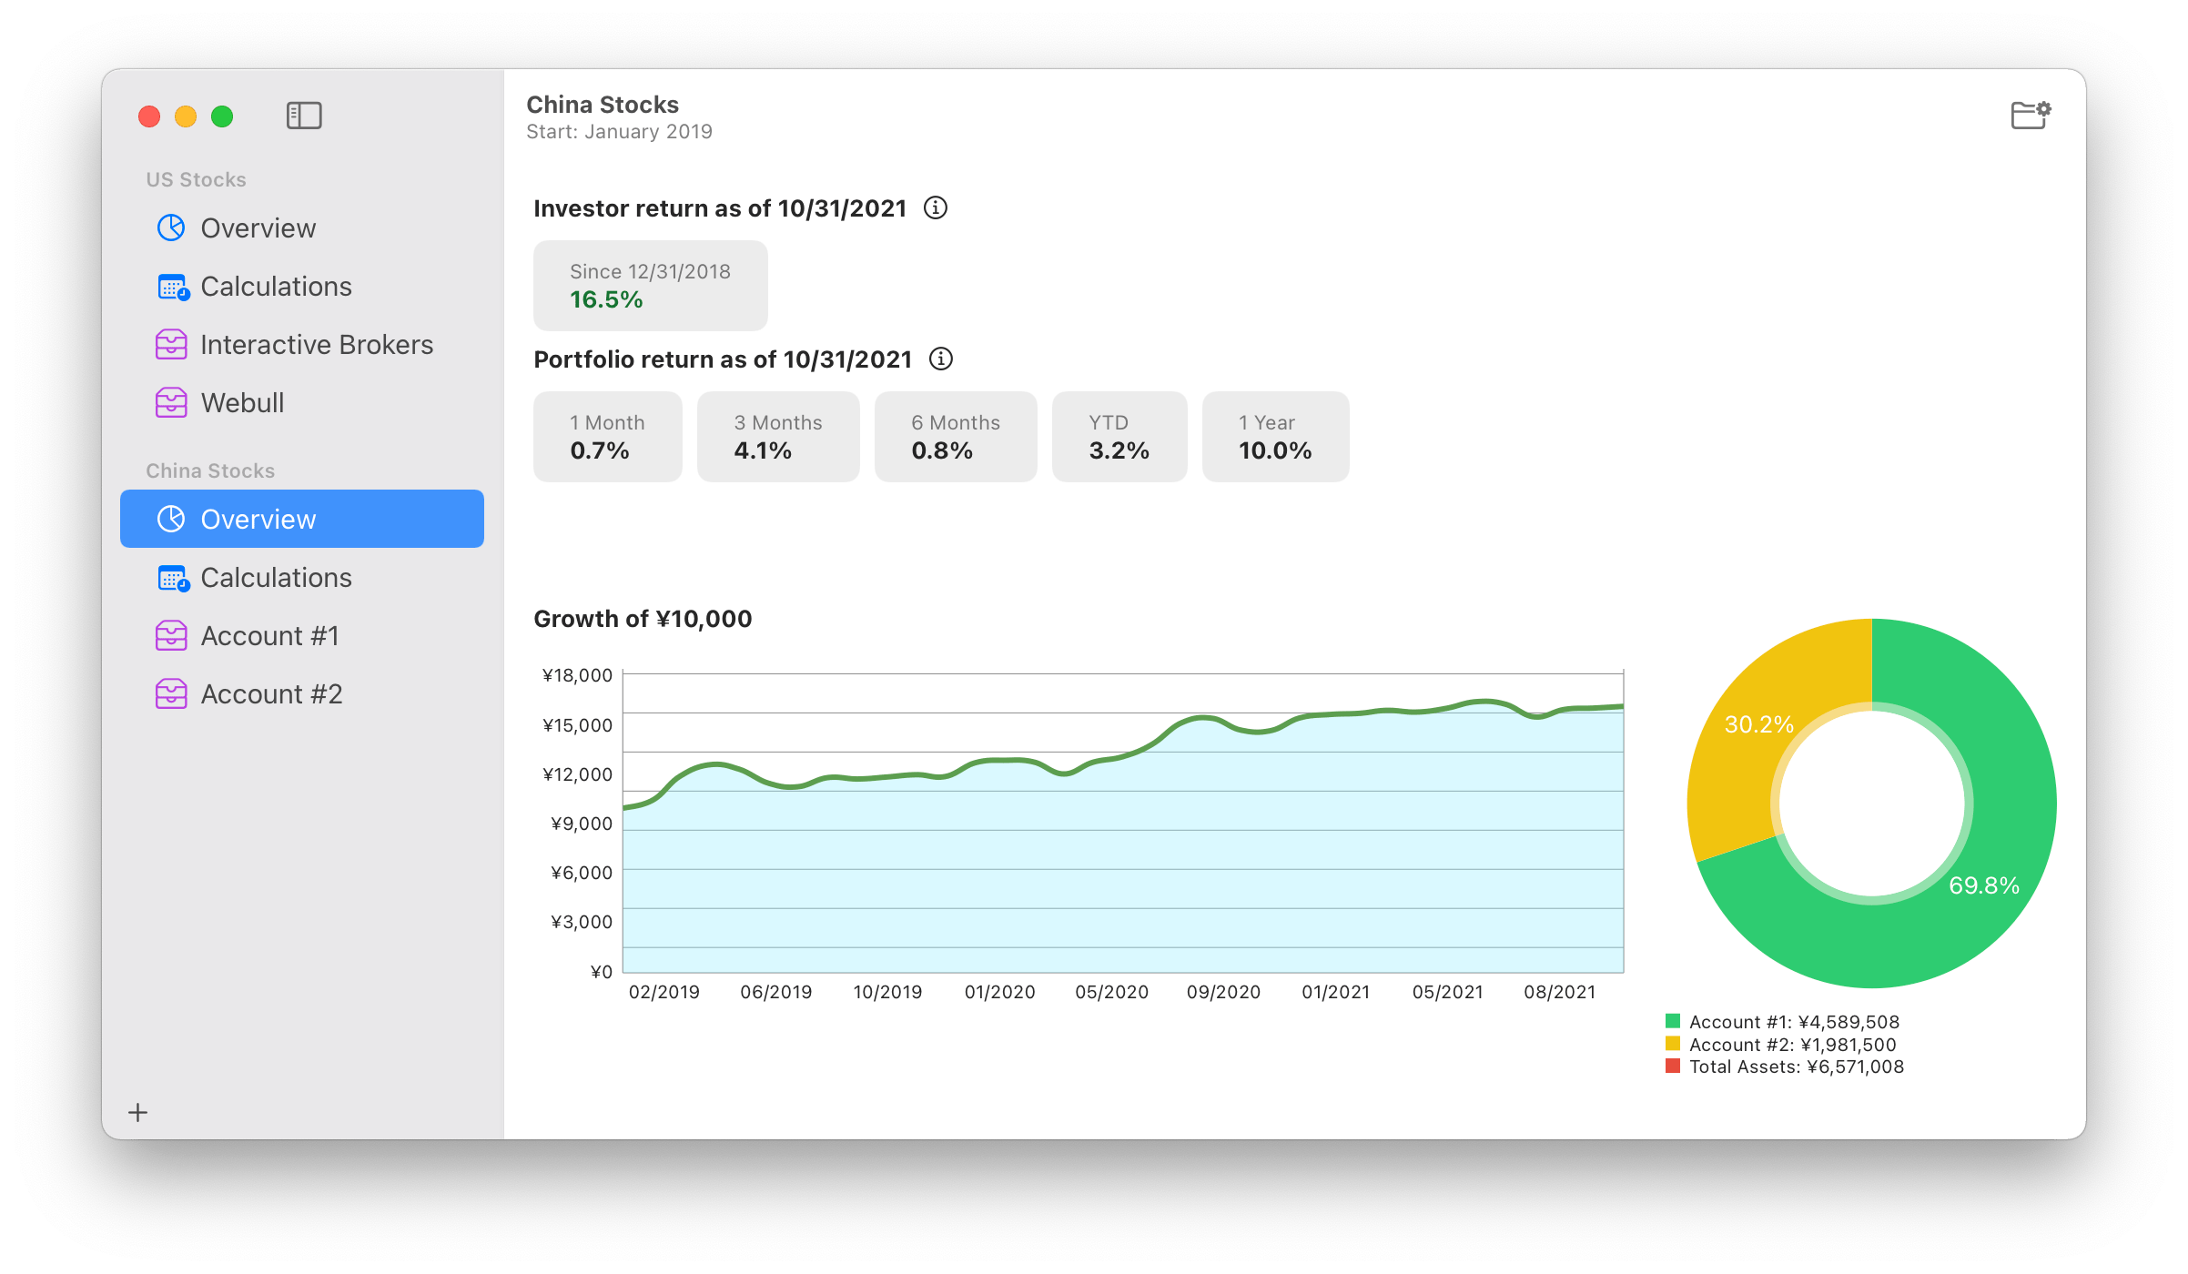Select the highlighted China Stocks Overview item
2188x1274 pixels.
[301, 520]
